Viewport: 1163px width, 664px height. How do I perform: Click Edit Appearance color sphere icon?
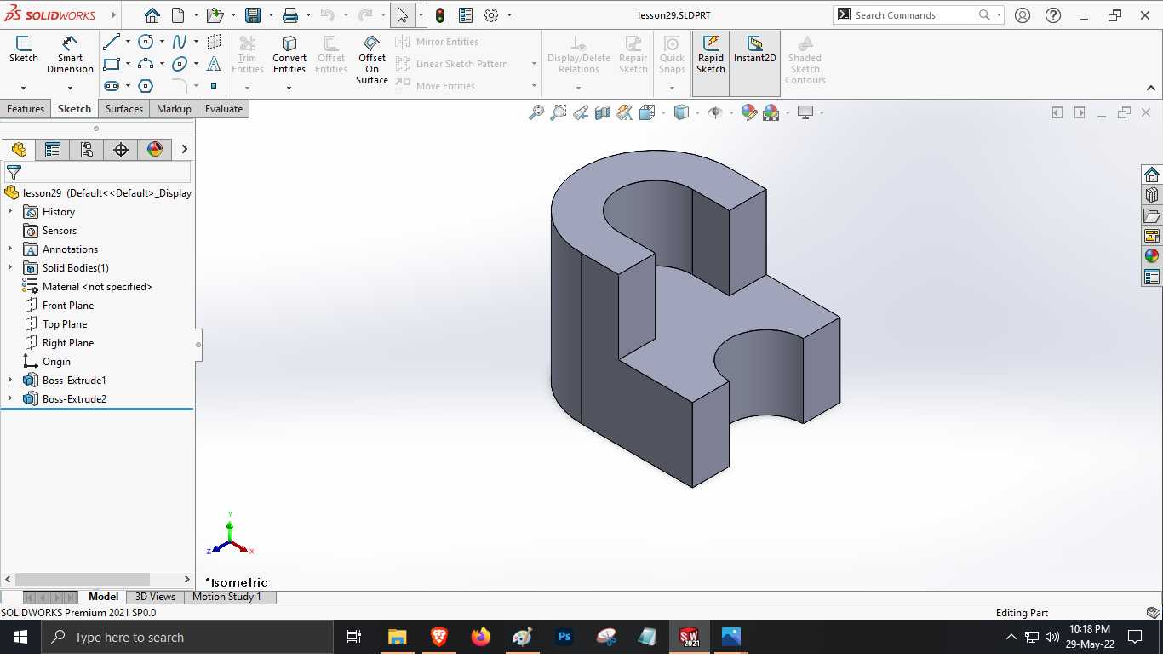click(x=749, y=112)
